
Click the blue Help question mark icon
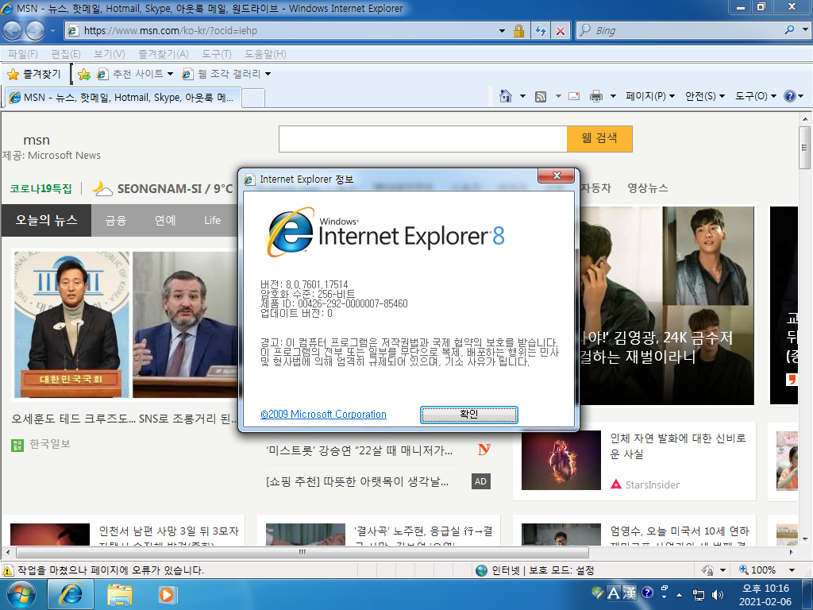pos(789,96)
